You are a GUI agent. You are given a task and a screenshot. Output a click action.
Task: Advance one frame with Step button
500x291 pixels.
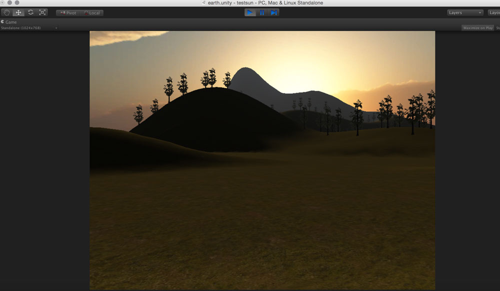point(273,12)
